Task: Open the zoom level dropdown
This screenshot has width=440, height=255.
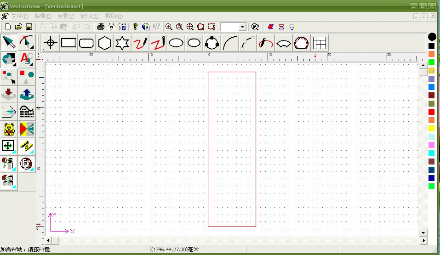Action: point(242,27)
